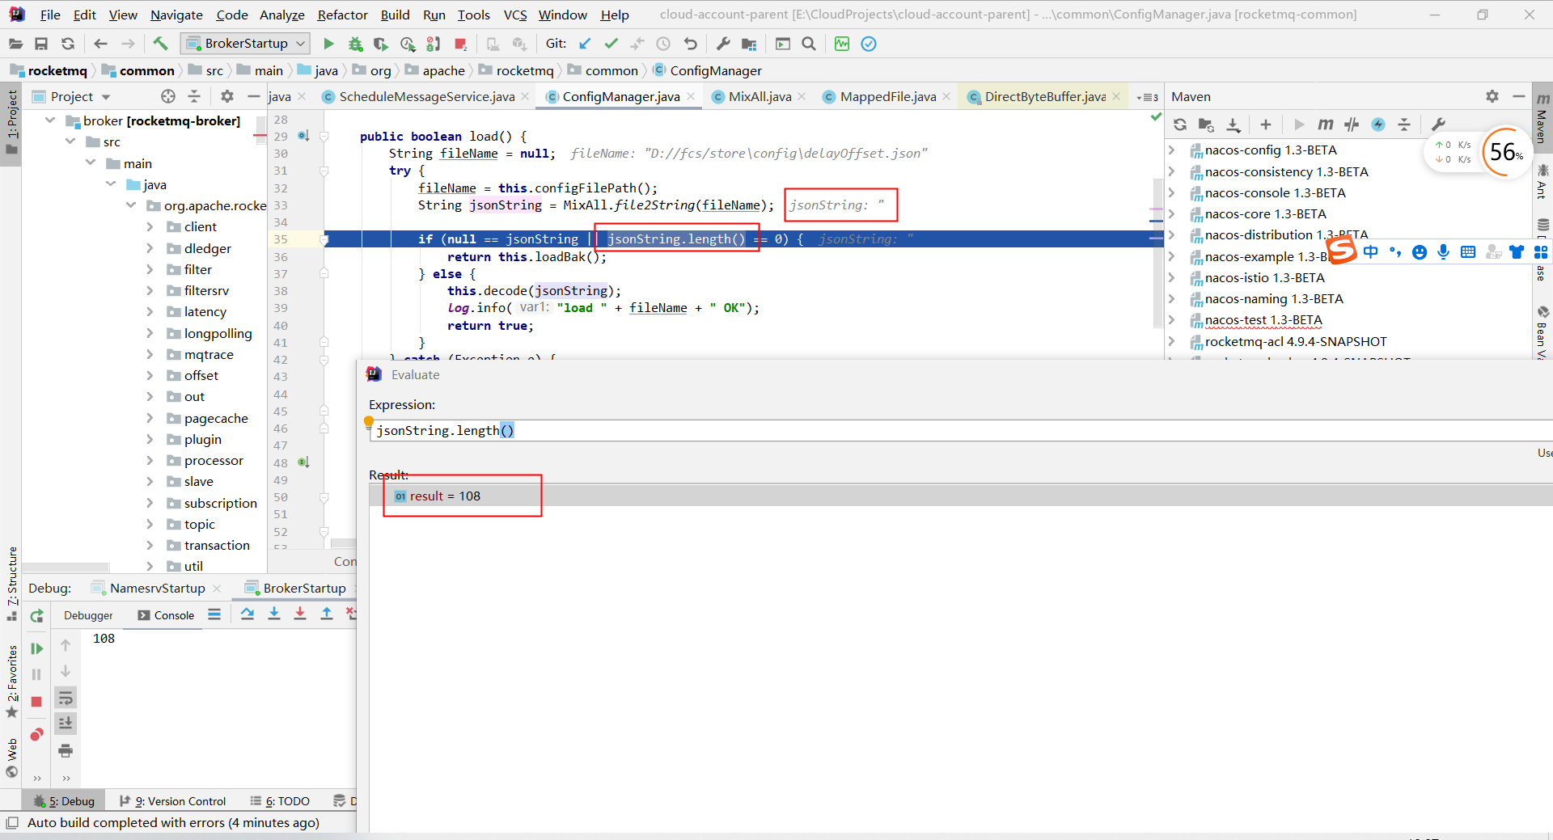The image size is (1553, 840).
Task: Toggle Maven Offline Mode icon
Action: [x=1352, y=125]
